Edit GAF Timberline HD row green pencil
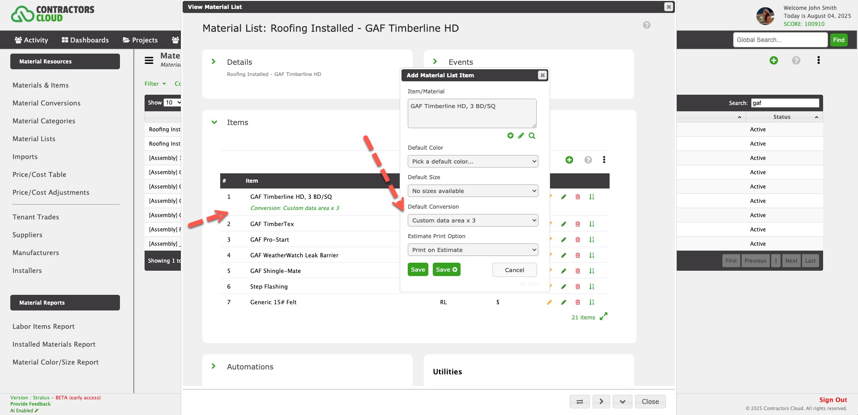The image size is (858, 415). [563, 197]
